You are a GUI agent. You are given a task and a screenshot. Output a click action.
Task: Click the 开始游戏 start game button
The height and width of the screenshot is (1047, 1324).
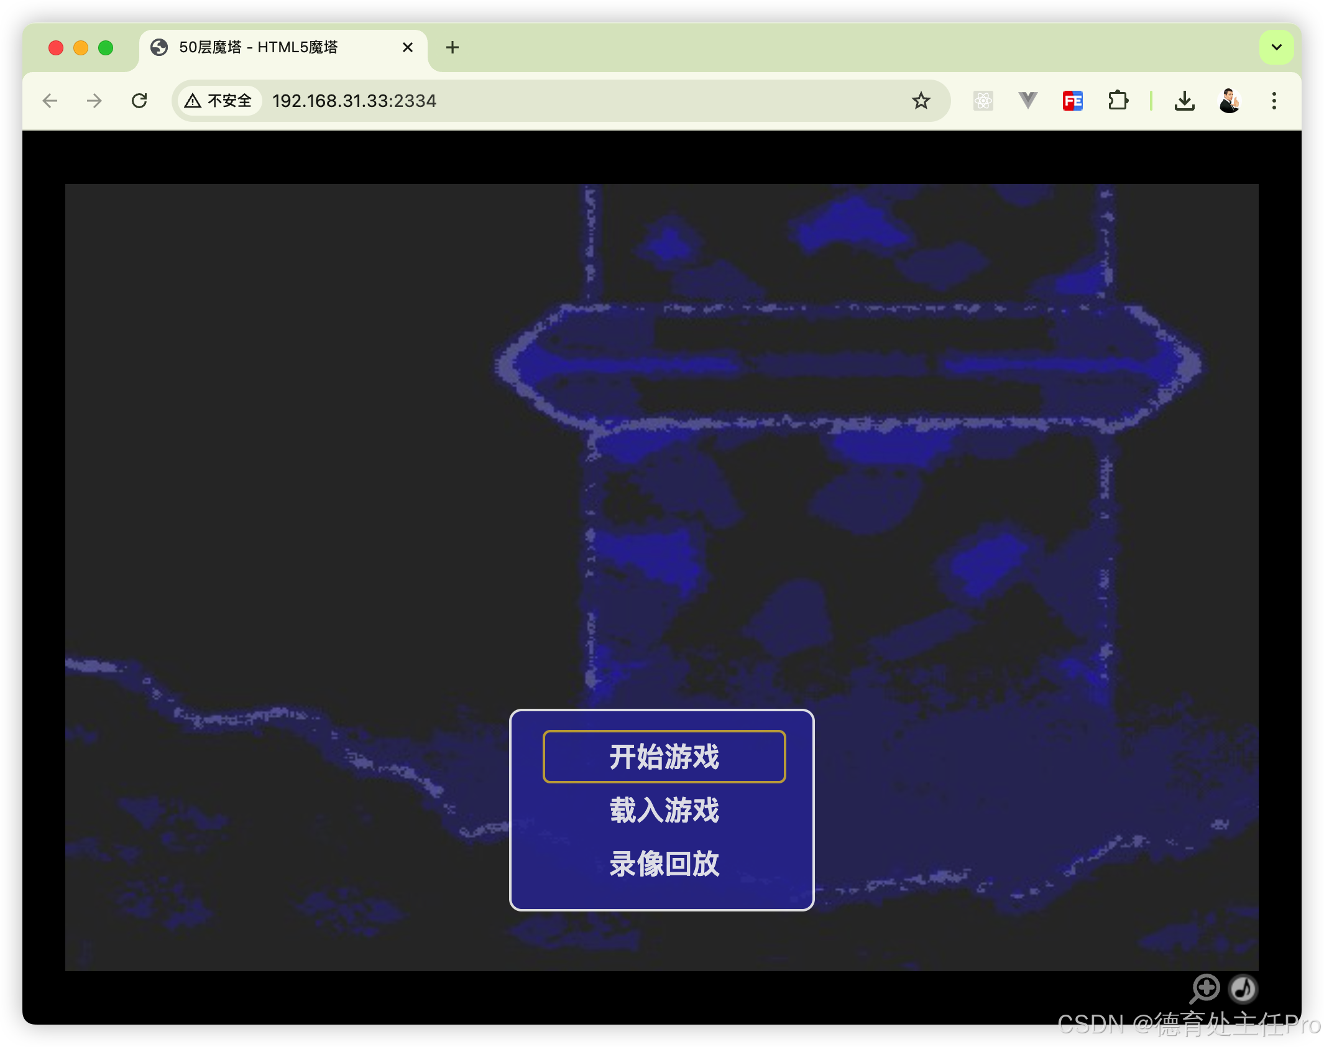[664, 757]
